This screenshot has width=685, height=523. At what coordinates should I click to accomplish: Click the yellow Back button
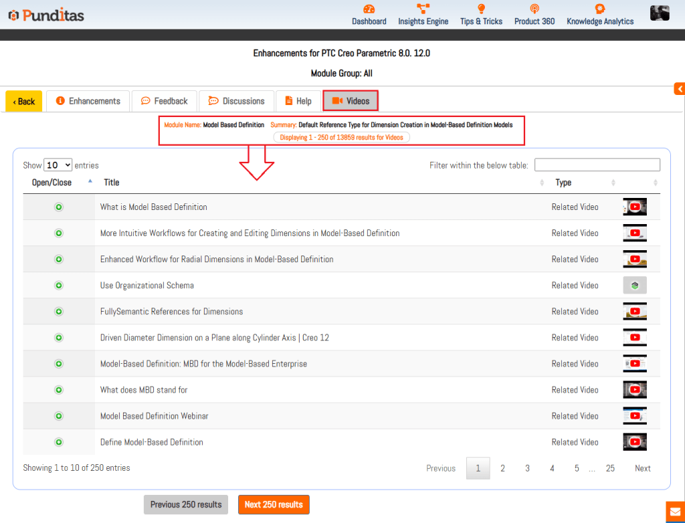24,102
